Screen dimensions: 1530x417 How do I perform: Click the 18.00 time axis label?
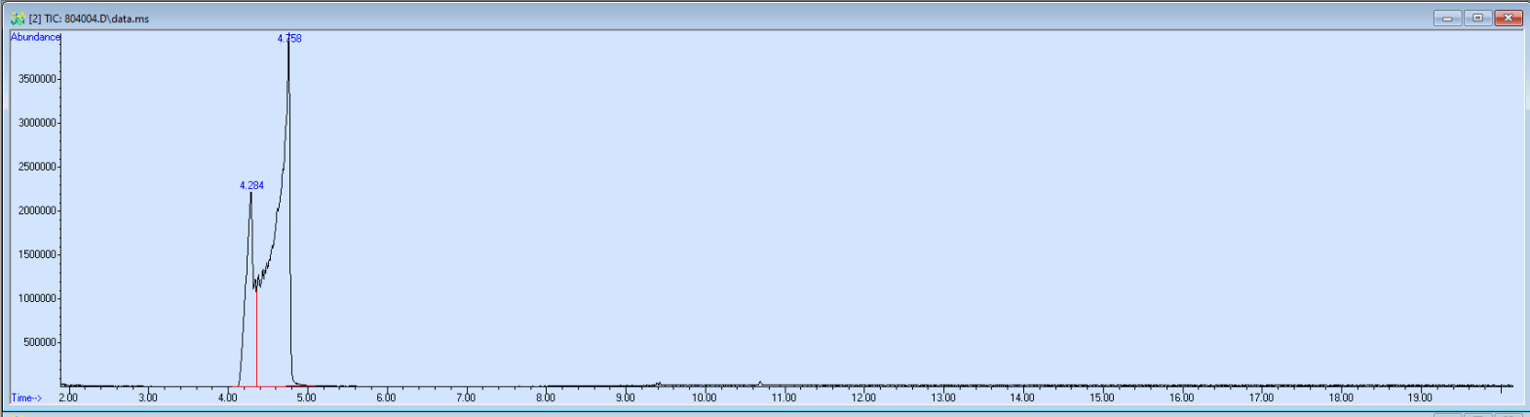(x=1341, y=398)
